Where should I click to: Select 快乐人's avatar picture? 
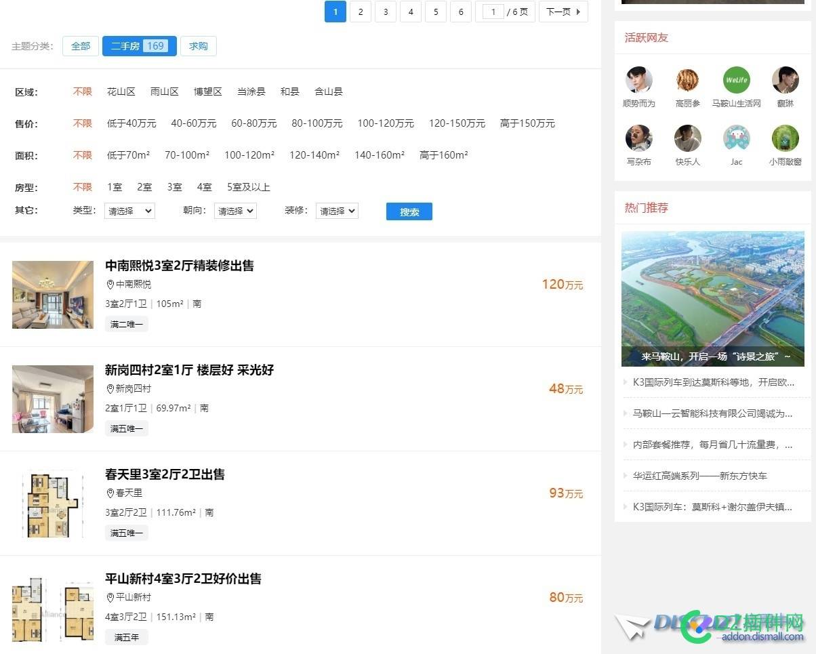tap(688, 138)
